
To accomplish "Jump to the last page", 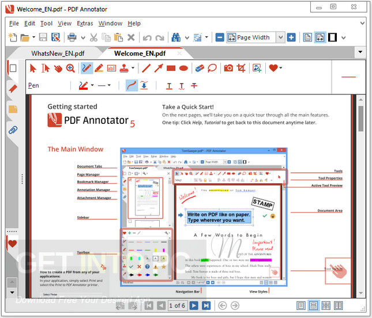I will pos(206,306).
